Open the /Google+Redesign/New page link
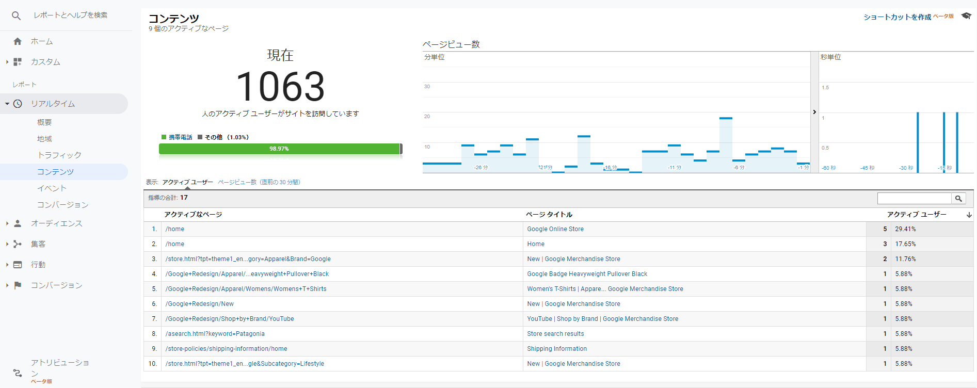This screenshot has width=977, height=388. click(x=200, y=304)
